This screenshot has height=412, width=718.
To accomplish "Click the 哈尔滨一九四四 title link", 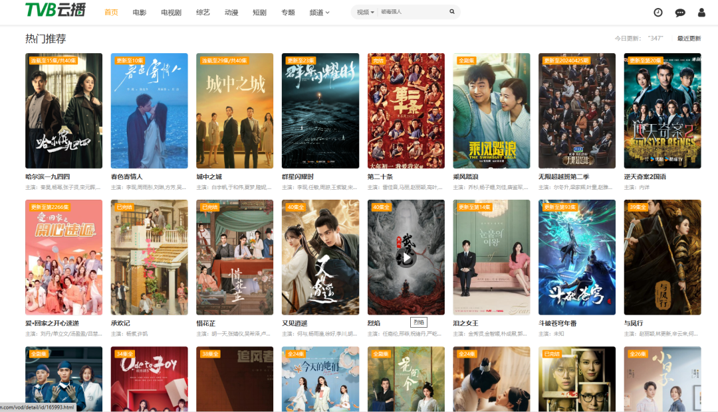I will [x=48, y=176].
